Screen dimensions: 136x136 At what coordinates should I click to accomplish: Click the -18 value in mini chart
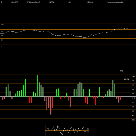point(88,129)
